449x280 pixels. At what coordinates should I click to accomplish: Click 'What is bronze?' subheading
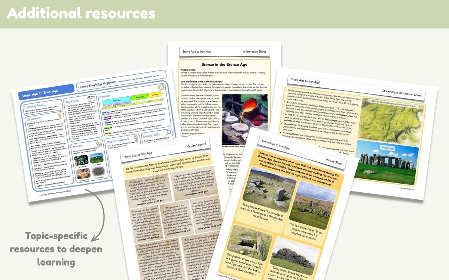[x=189, y=70]
